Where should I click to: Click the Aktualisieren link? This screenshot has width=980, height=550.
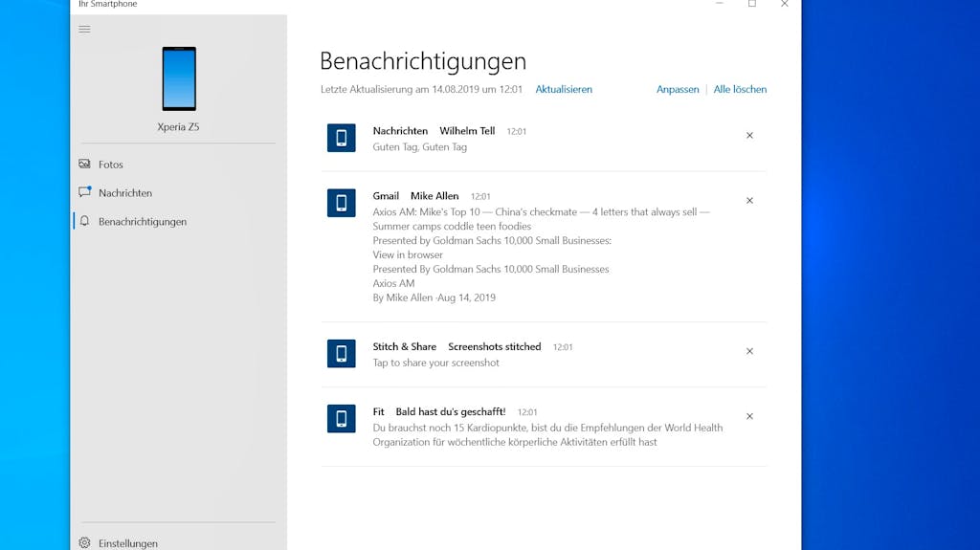point(564,89)
